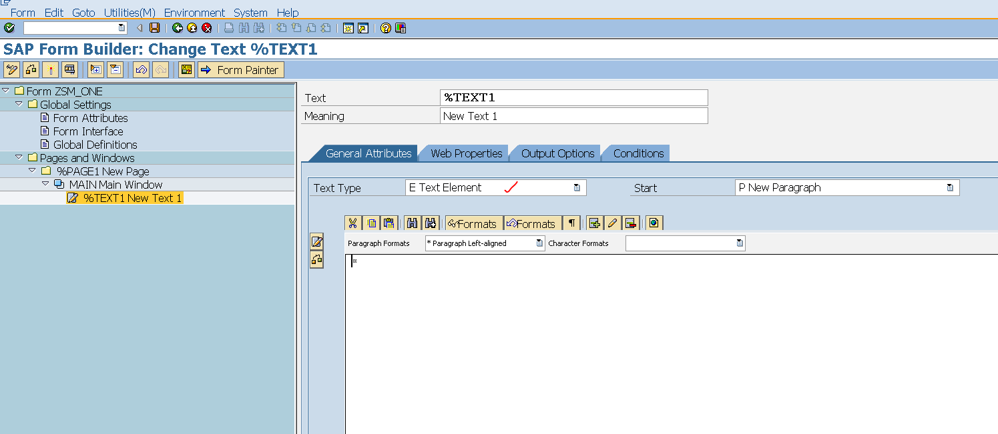The height and width of the screenshot is (434, 998).
Task: Open the Goto menu
Action: coord(84,13)
